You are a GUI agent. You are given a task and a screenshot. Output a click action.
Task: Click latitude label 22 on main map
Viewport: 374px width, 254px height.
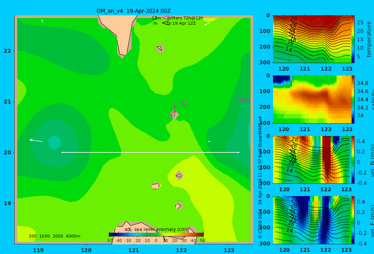(x=7, y=51)
